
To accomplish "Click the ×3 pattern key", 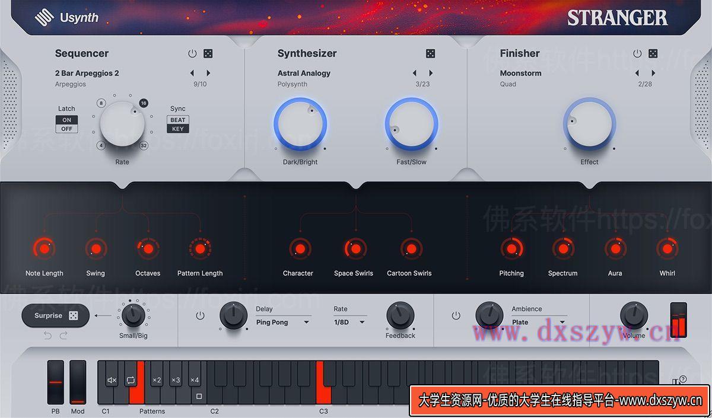I will point(176,380).
